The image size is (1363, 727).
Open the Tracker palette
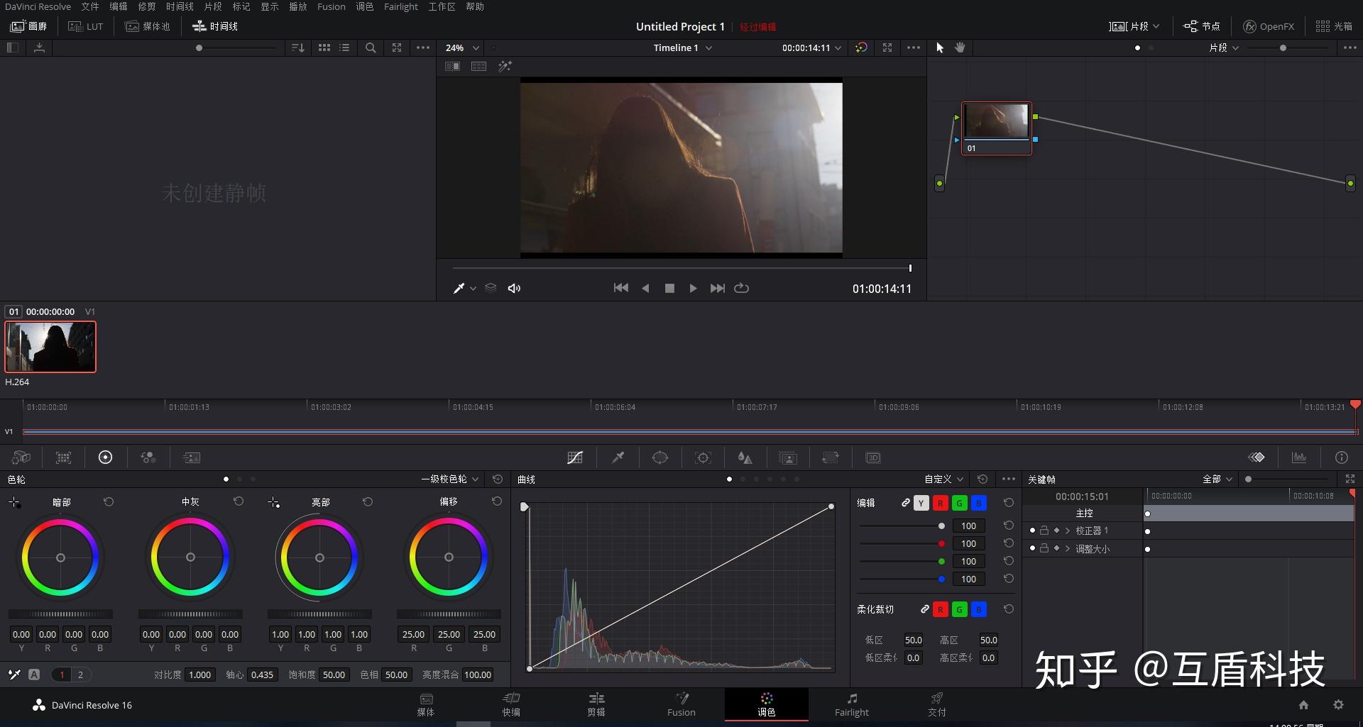(703, 457)
